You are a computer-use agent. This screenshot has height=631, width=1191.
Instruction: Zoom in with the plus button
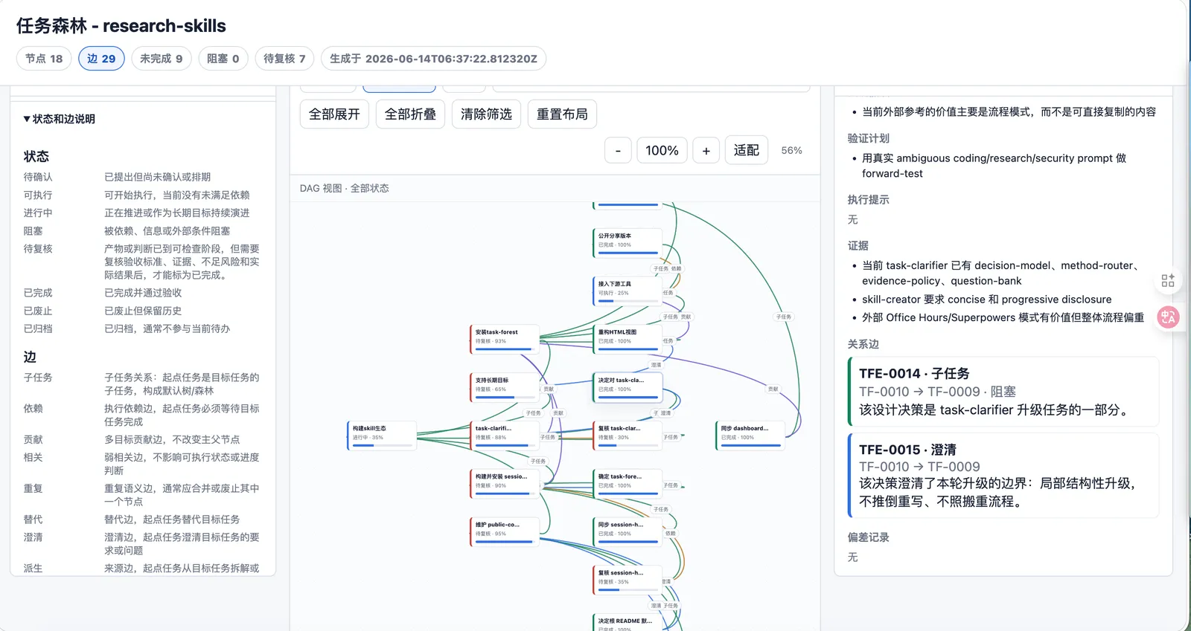coord(706,151)
